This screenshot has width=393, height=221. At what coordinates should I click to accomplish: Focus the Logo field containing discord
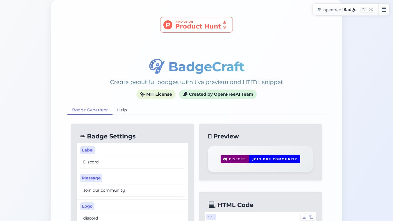133,218
